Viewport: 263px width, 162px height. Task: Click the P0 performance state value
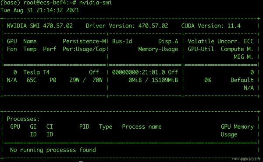53,80
